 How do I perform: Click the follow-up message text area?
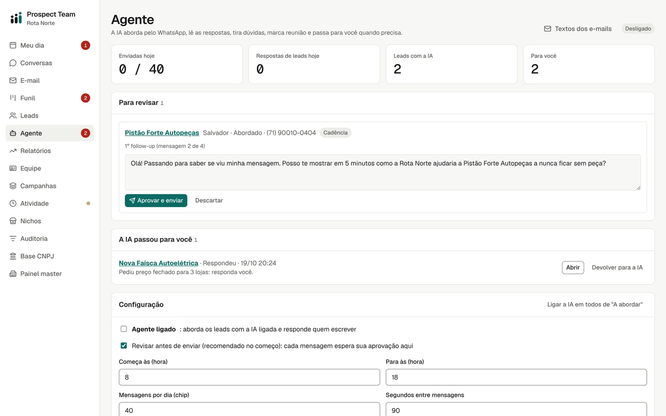[x=383, y=173]
